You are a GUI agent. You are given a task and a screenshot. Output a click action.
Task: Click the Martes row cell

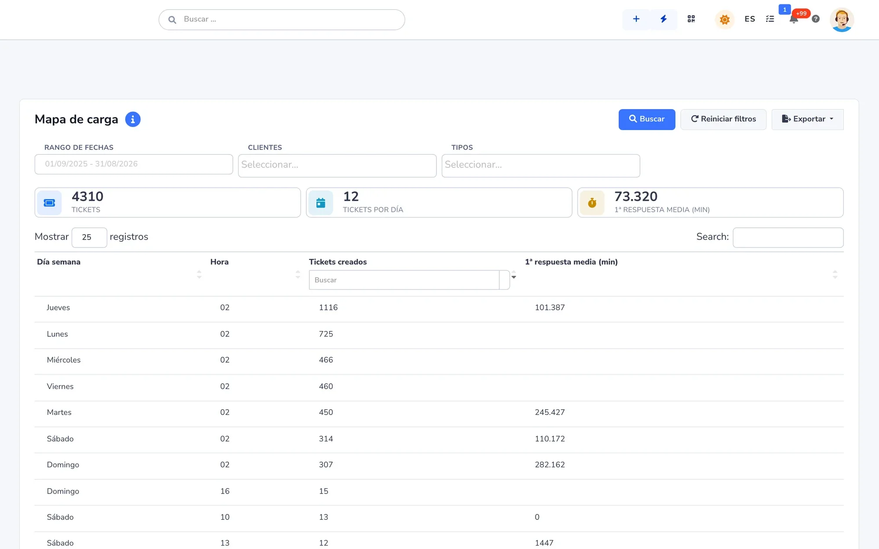(x=59, y=412)
